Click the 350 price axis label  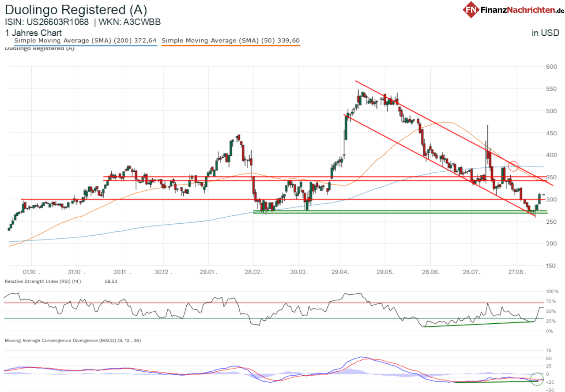(551, 177)
